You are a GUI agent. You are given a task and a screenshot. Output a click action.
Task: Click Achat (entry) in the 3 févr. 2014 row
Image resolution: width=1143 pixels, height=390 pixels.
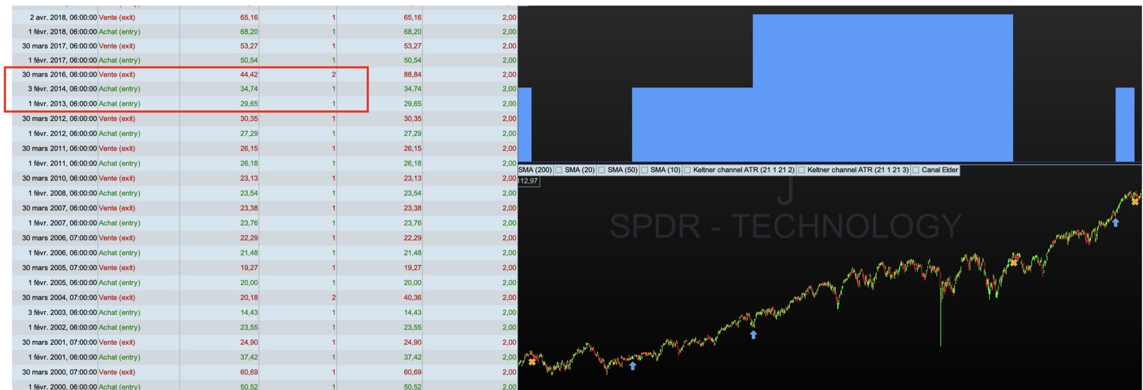click(119, 89)
